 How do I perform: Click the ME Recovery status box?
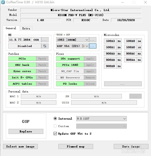point(70,77)
